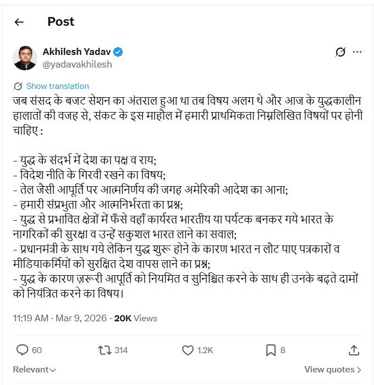Click the @yadavakhilesh handle
The image size is (374, 385).
(x=77, y=64)
